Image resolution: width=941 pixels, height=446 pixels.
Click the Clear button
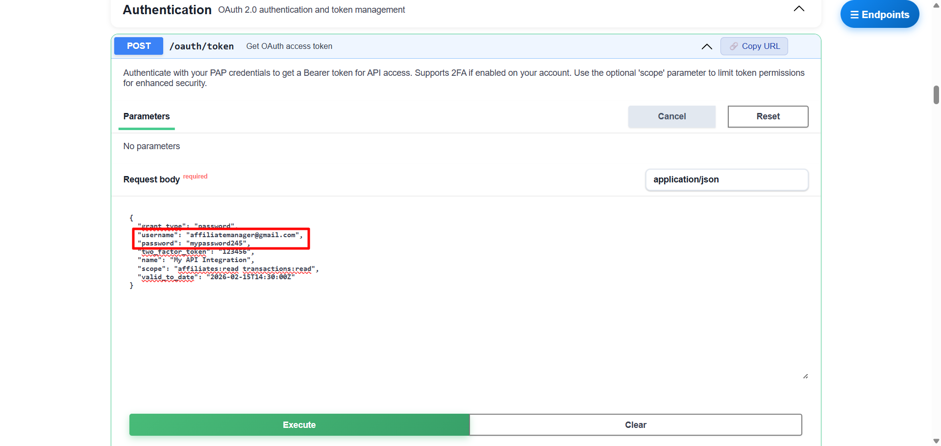point(635,425)
